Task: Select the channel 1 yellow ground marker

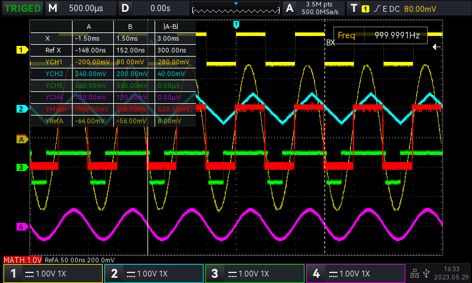Action: click(x=22, y=50)
